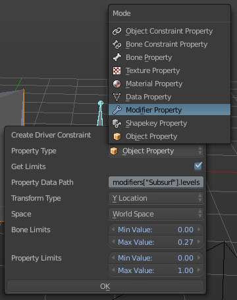Select the cyan bone in the viewport

click(x=101, y=114)
